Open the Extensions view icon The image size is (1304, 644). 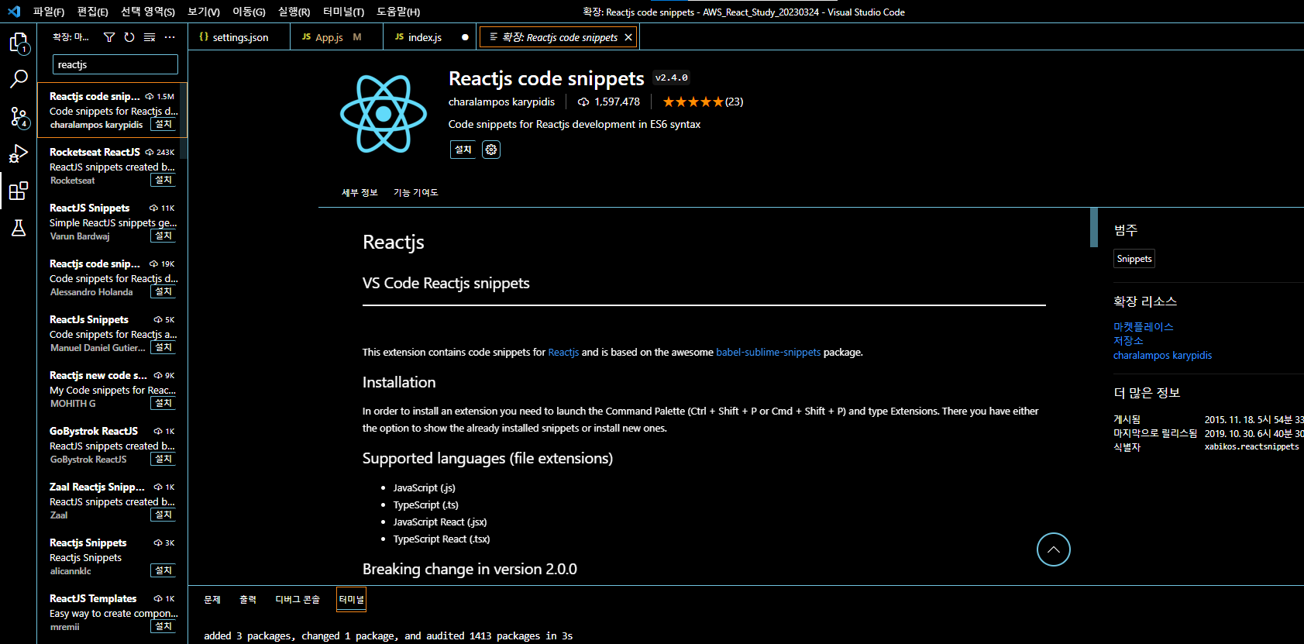19,191
